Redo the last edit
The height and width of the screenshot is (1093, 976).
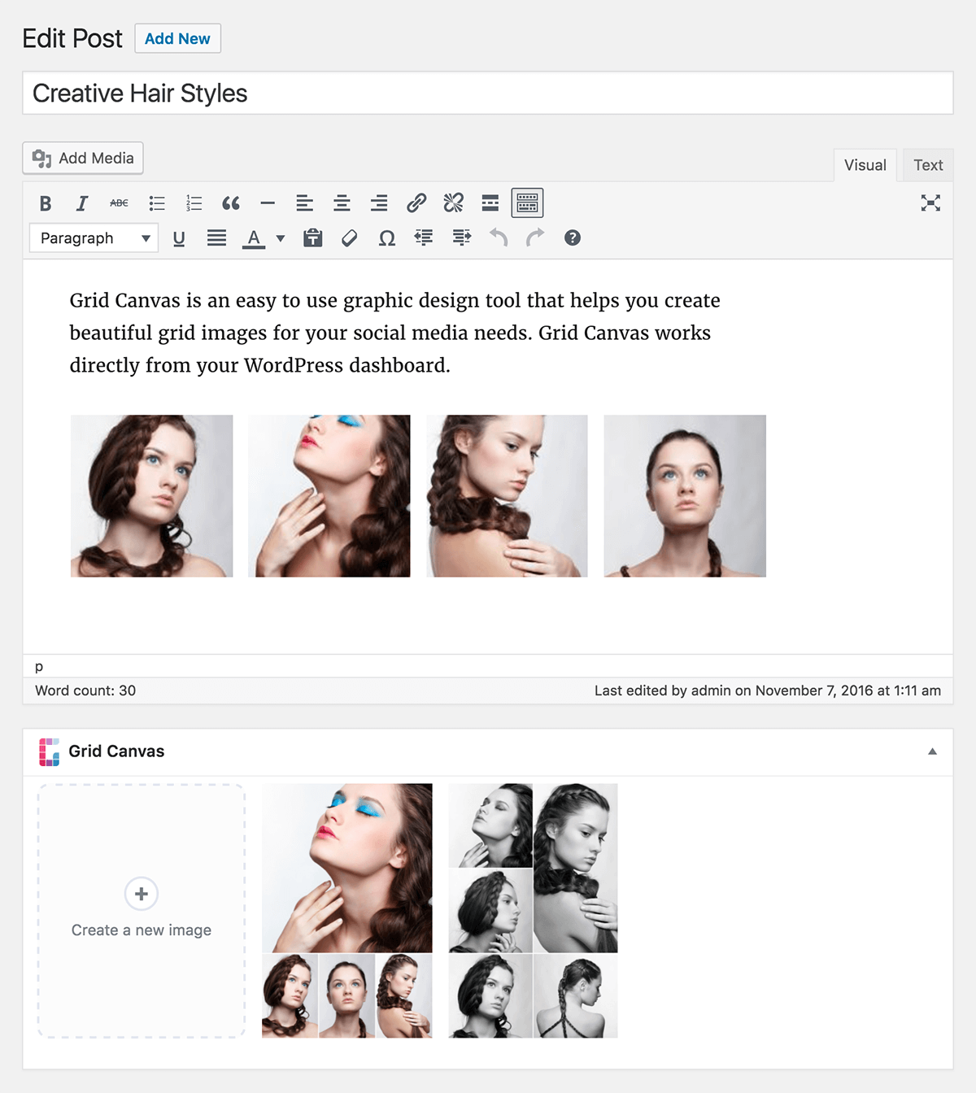(x=535, y=238)
